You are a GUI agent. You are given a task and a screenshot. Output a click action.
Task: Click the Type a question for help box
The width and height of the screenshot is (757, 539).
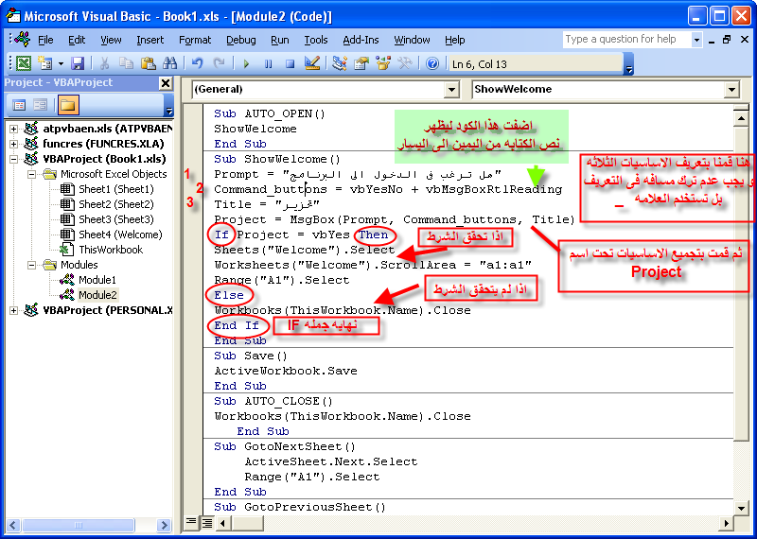tap(626, 40)
